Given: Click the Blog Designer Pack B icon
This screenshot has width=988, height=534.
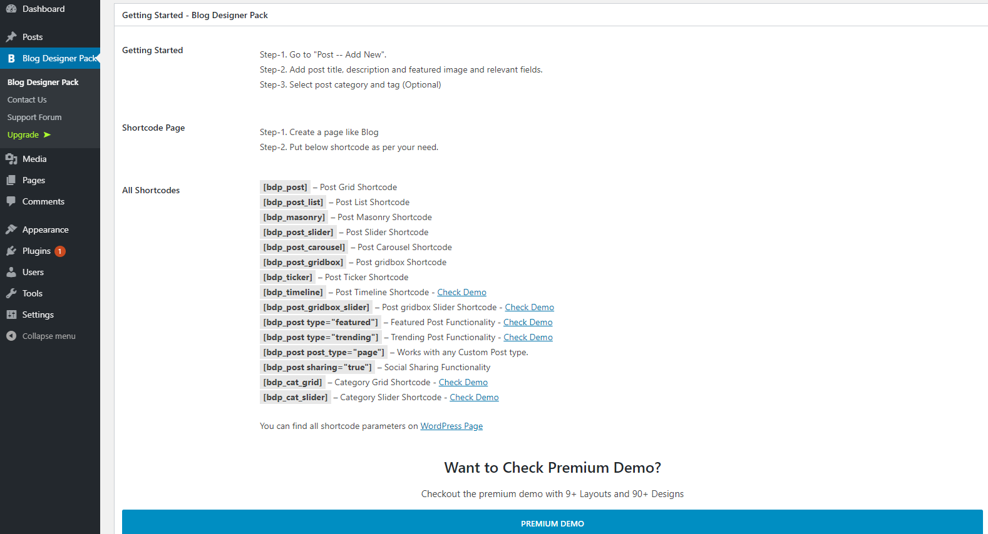Looking at the screenshot, I should pyautogui.click(x=11, y=58).
